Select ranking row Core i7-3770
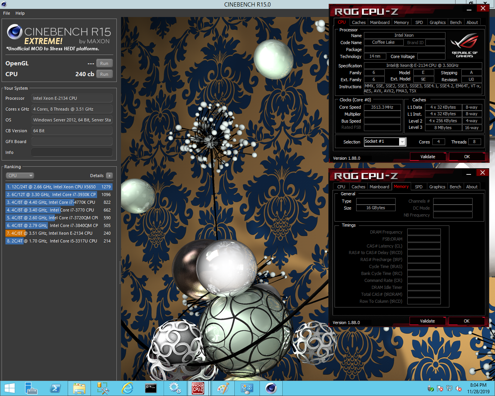Viewport: 495px width, 396px height. pos(59,210)
